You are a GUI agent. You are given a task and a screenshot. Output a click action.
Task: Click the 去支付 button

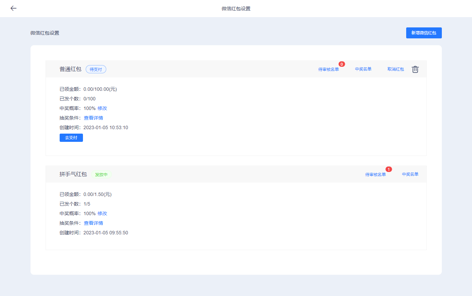point(71,138)
